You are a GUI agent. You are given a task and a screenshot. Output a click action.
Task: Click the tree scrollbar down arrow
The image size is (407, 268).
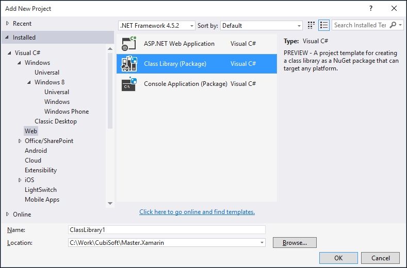110,203
